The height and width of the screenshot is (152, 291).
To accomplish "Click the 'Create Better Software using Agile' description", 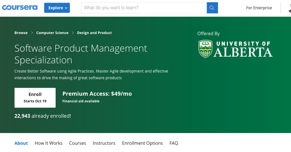I will point(91,74).
